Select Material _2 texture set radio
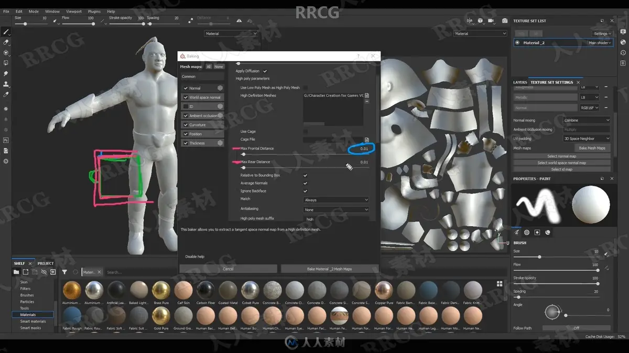Screen dimensions: 629x353 [518, 43]
